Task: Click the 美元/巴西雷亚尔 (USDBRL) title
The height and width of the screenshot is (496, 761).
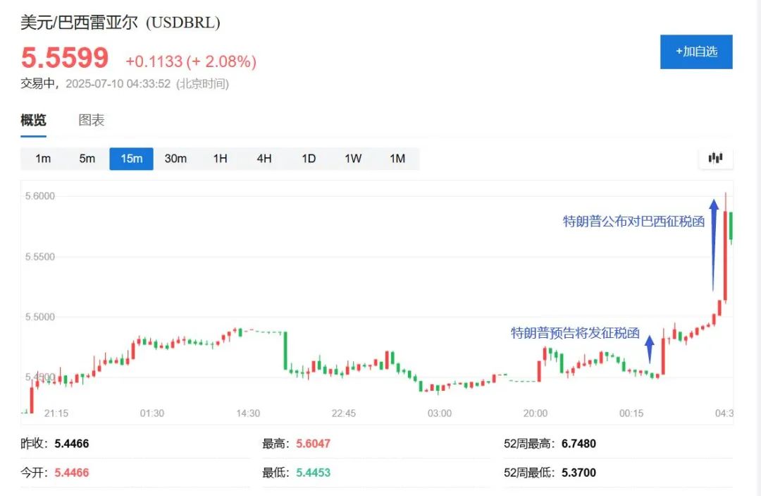Action: coord(120,23)
